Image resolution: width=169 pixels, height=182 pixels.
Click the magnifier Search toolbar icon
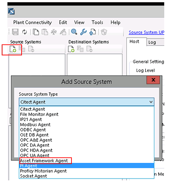[x=74, y=32]
